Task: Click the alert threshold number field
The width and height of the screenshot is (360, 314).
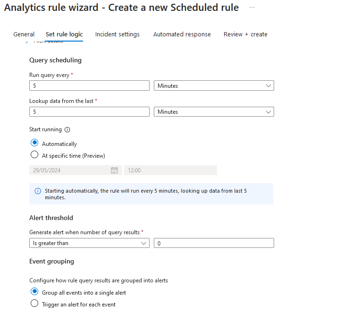Action: click(214, 243)
